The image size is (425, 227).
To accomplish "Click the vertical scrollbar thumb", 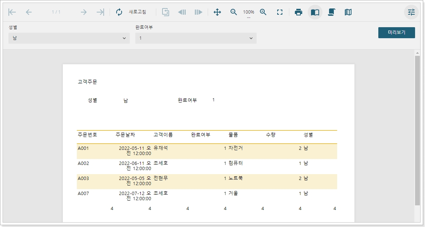I will tap(417, 130).
